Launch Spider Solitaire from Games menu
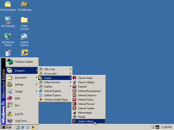The width and height of the screenshot is (174, 130). [x=89, y=121]
